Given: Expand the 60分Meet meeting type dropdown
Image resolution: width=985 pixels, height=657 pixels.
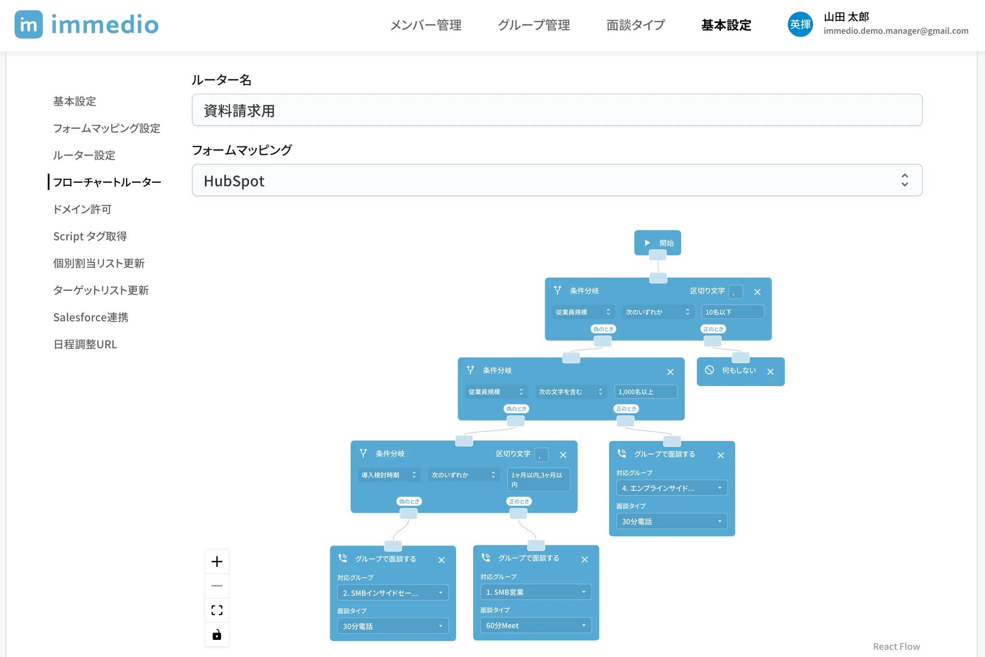Looking at the screenshot, I should (x=535, y=625).
